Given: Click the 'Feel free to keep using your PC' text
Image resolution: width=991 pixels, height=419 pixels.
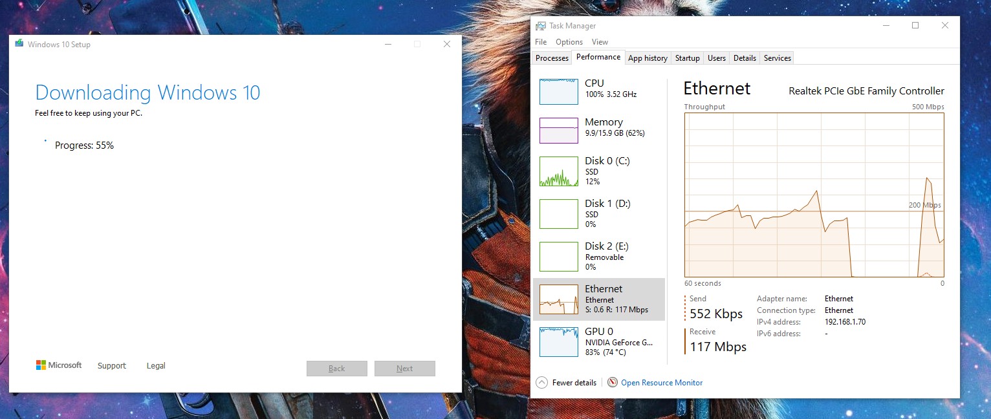Looking at the screenshot, I should pyautogui.click(x=88, y=113).
